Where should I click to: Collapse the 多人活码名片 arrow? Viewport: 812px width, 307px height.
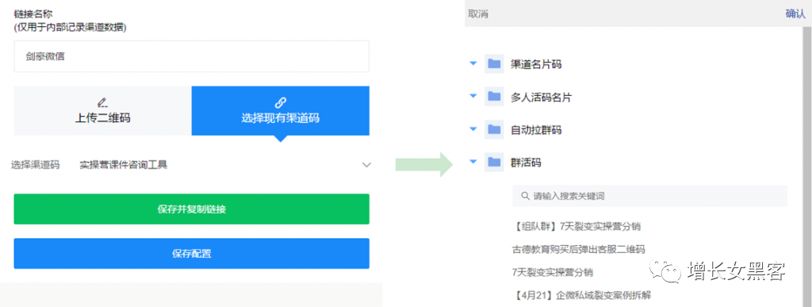point(473,96)
